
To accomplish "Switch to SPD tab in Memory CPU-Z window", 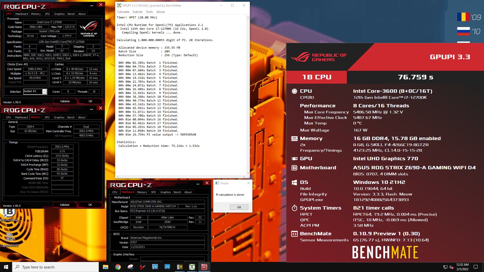I will point(47,117).
